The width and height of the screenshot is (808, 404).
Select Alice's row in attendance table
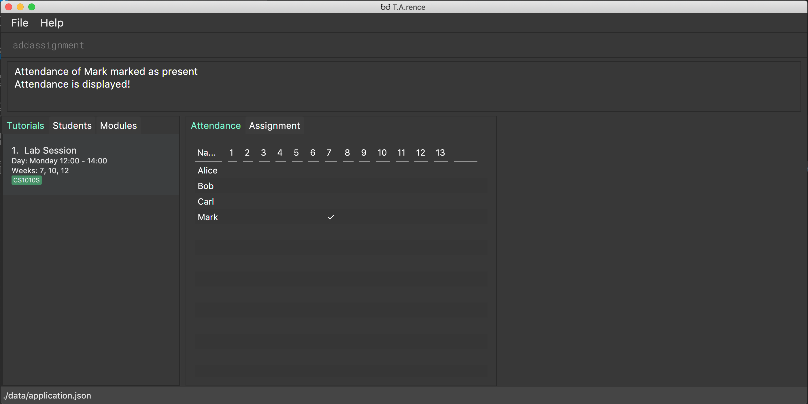(x=341, y=171)
